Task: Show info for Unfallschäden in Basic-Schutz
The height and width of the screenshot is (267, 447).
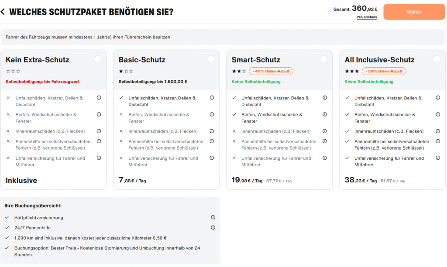Action: point(212,98)
